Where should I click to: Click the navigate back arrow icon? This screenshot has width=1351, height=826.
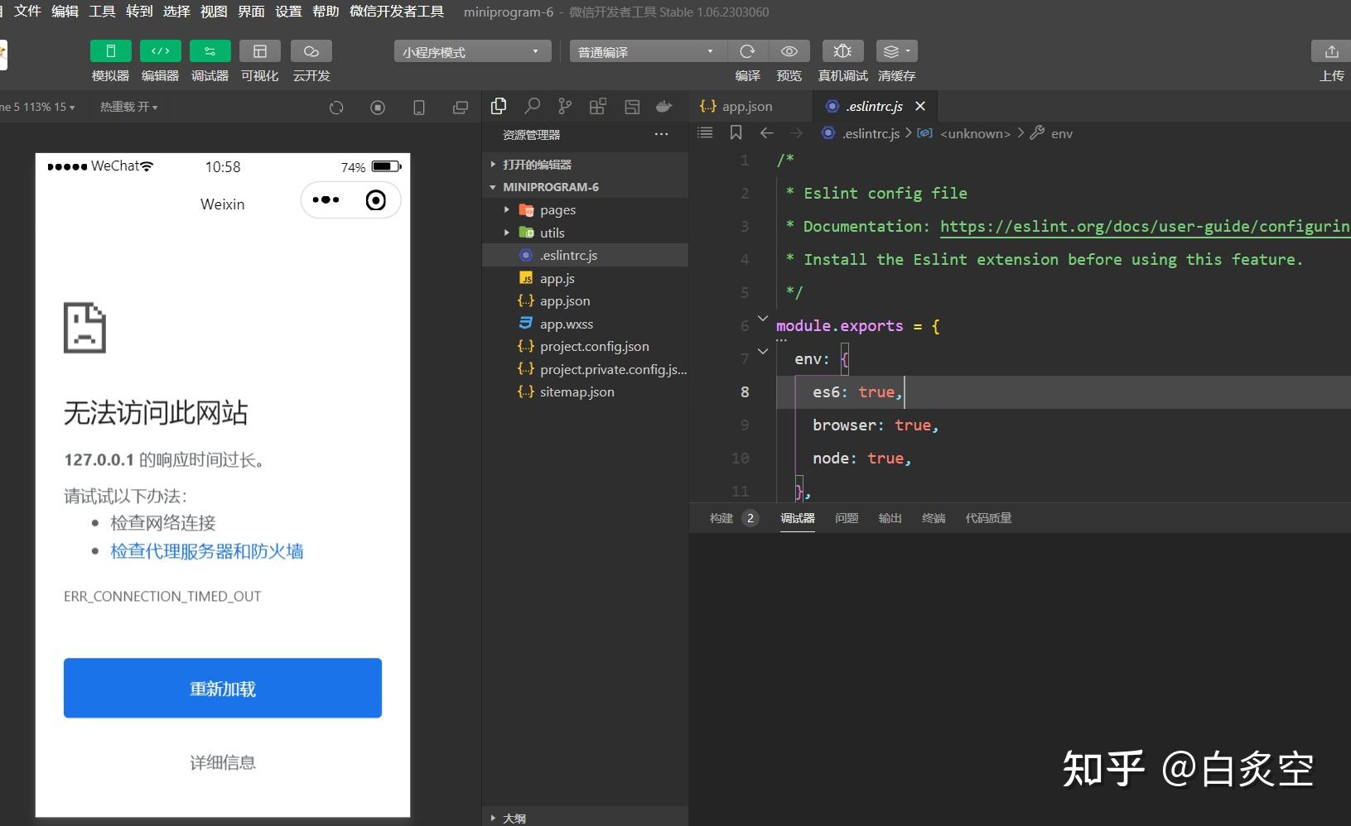[x=767, y=132]
